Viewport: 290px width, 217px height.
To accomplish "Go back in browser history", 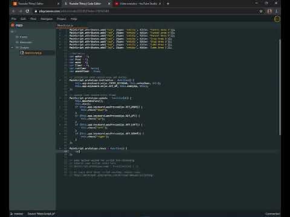I will pos(13,11).
